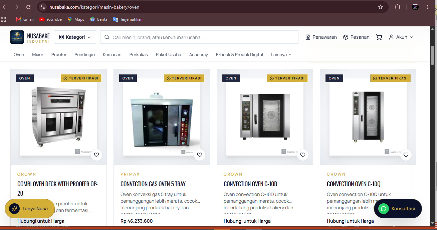This screenshot has height=230, width=437.
Task: Click the search magnifier icon
Action: tap(107, 37)
